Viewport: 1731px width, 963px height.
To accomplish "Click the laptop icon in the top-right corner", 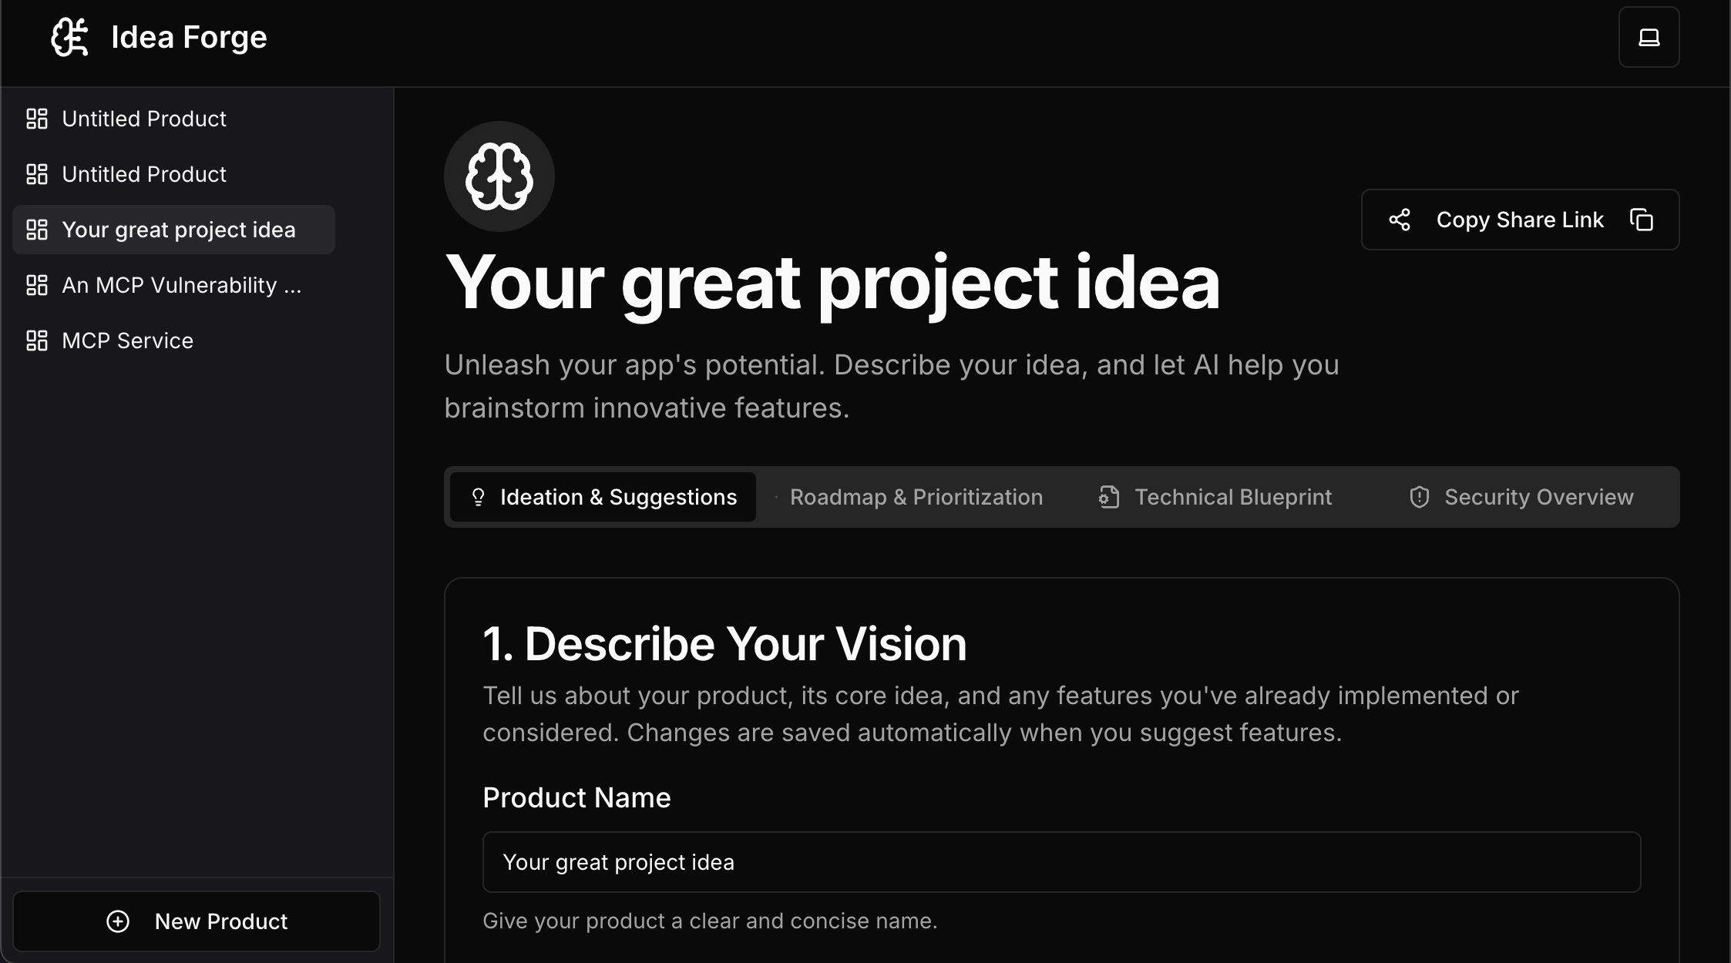I will [x=1649, y=36].
